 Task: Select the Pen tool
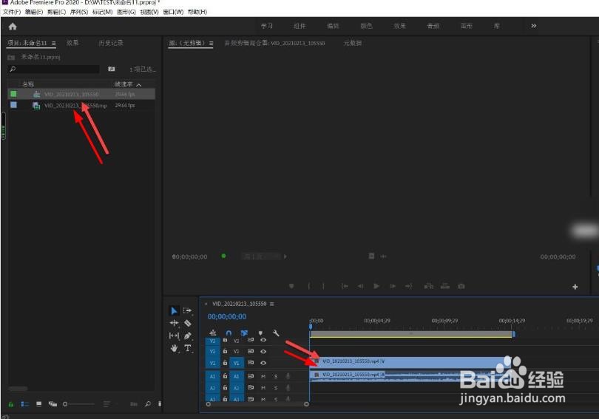188,335
